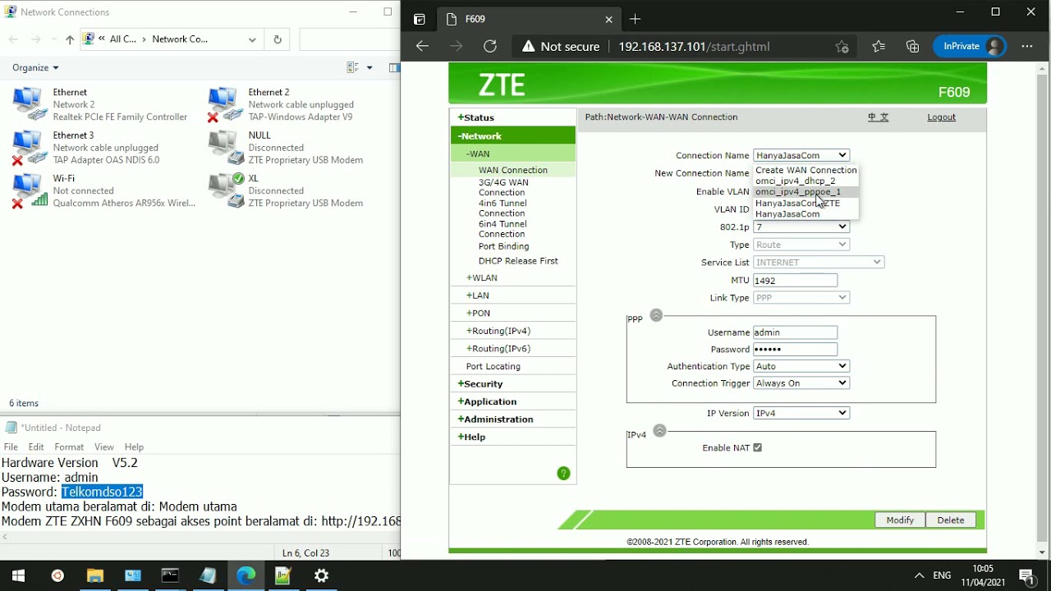Select the Ethernet 2 TAP adapter icon

point(224,104)
